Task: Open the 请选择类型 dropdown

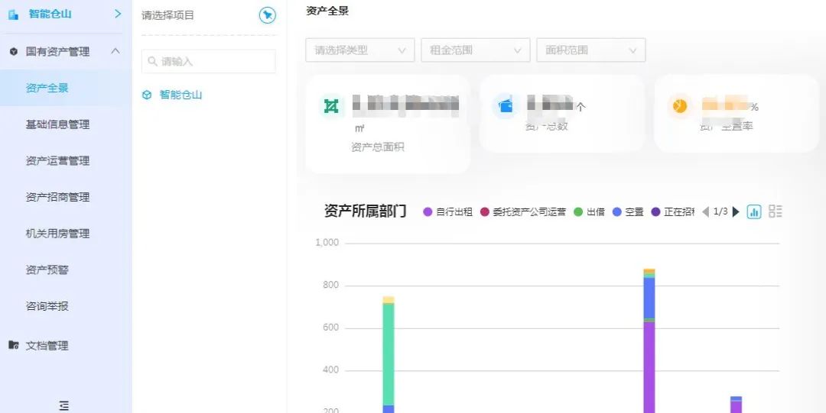Action: [x=360, y=50]
